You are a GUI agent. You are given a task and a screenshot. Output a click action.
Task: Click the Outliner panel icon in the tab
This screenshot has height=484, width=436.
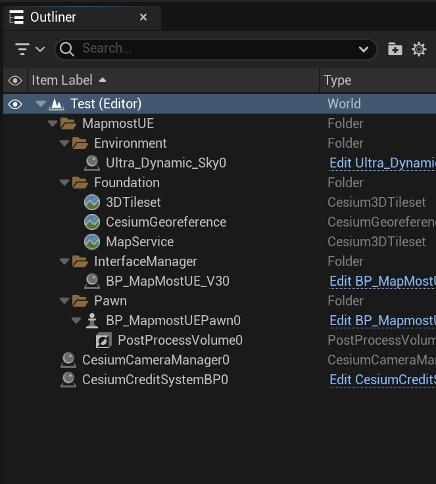16,17
